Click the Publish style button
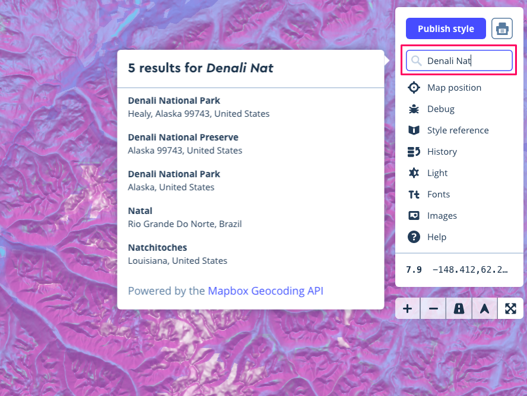This screenshot has height=396, width=527. pyautogui.click(x=446, y=28)
